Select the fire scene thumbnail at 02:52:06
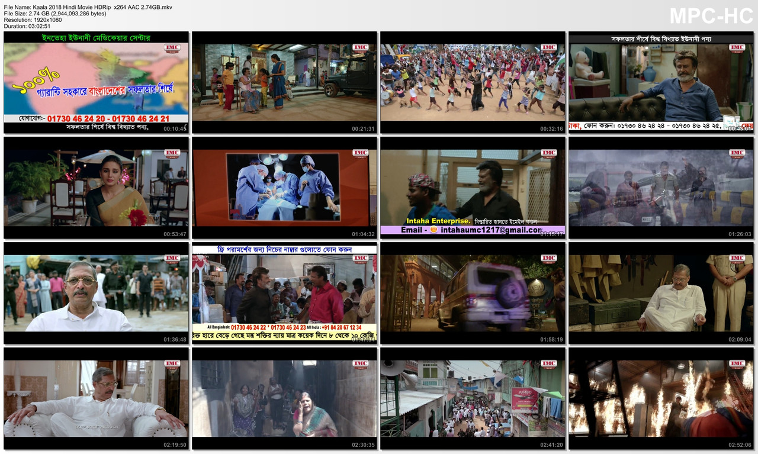The height and width of the screenshot is (454, 758). [661, 398]
